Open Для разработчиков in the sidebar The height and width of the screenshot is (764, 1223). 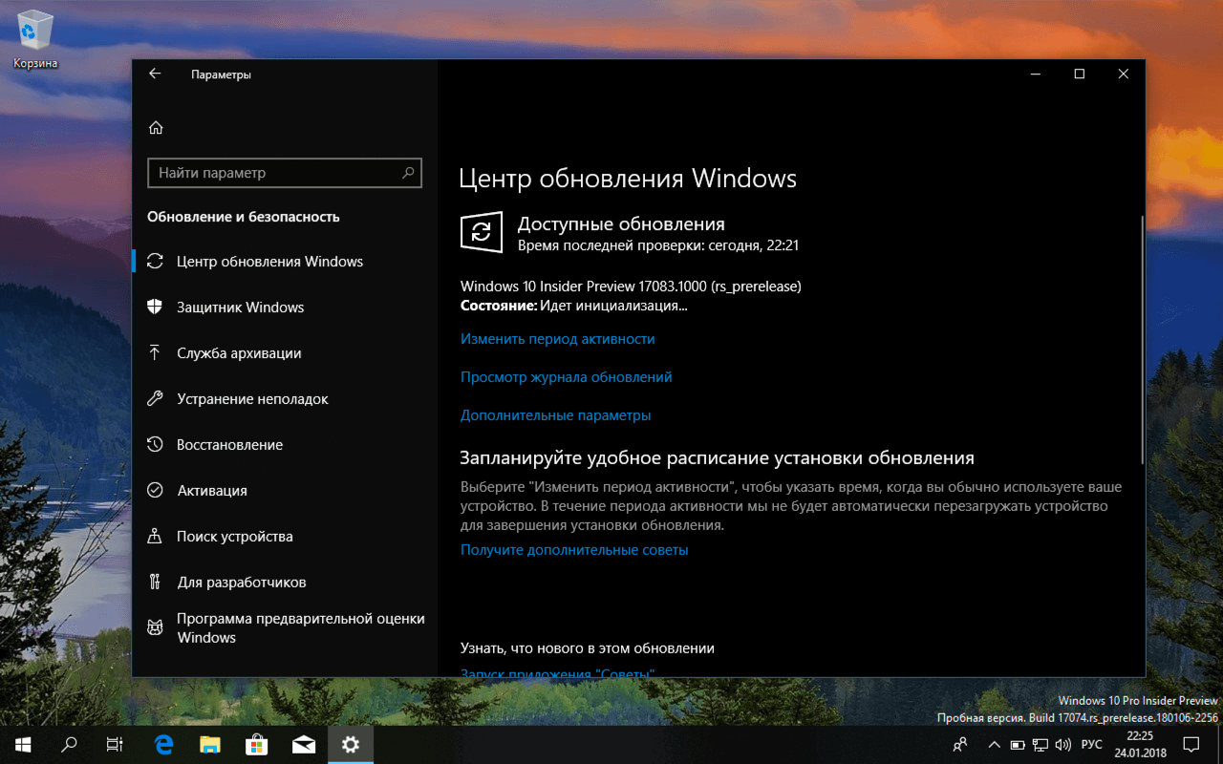285,583
